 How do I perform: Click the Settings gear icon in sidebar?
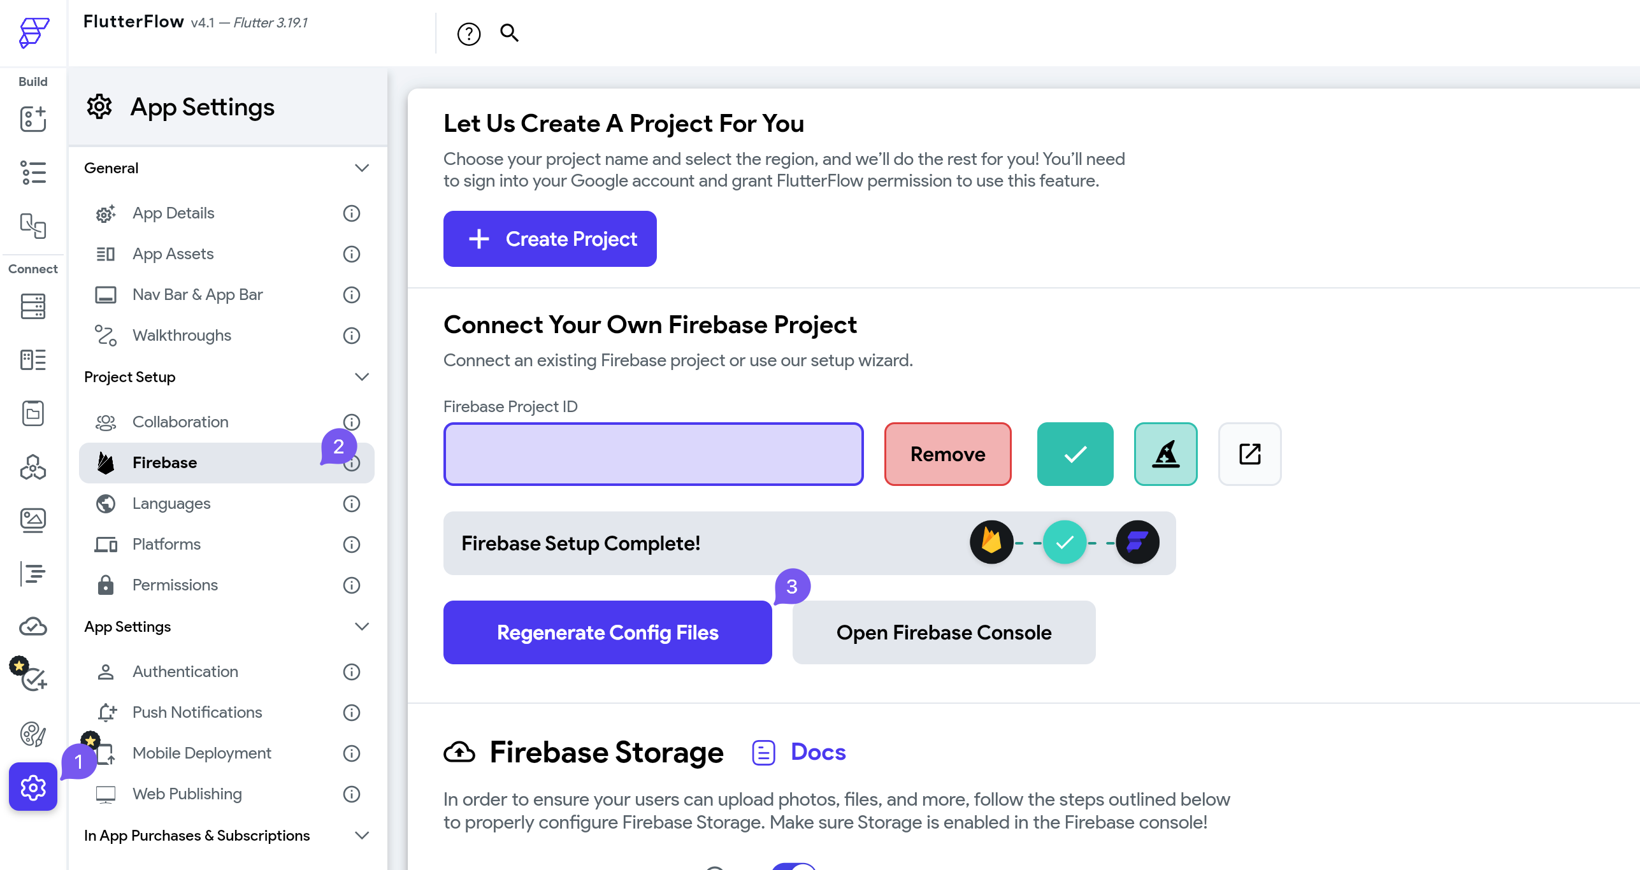click(33, 787)
